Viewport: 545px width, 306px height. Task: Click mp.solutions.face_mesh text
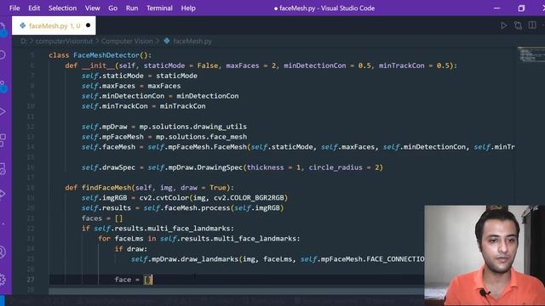click(201, 137)
